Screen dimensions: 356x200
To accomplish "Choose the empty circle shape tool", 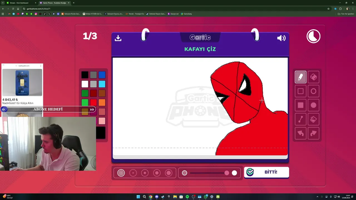I will tap(313, 91).
